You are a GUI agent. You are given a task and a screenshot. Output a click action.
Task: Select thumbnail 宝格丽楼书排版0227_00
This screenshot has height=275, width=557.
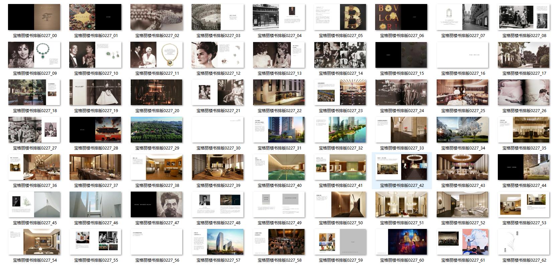(34, 17)
